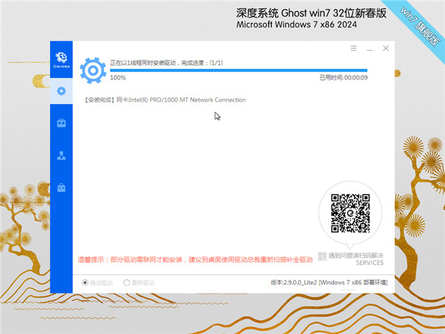Image resolution: width=445 pixels, height=334 pixels.
Task: Select the 稳定驱动 radio button
Action: coord(85,283)
